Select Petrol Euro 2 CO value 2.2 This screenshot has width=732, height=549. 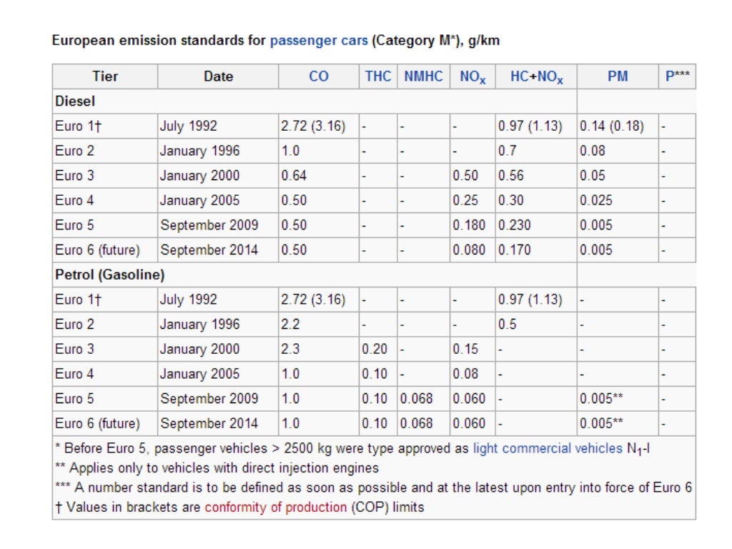pyautogui.click(x=290, y=324)
